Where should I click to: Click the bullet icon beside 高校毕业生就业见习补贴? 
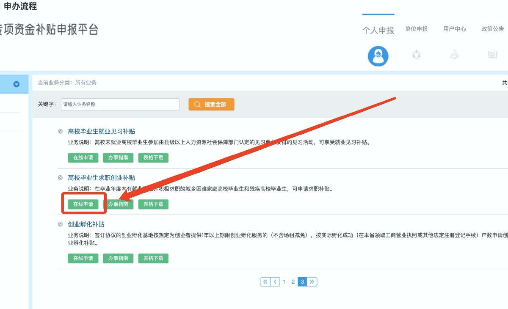click(60, 131)
